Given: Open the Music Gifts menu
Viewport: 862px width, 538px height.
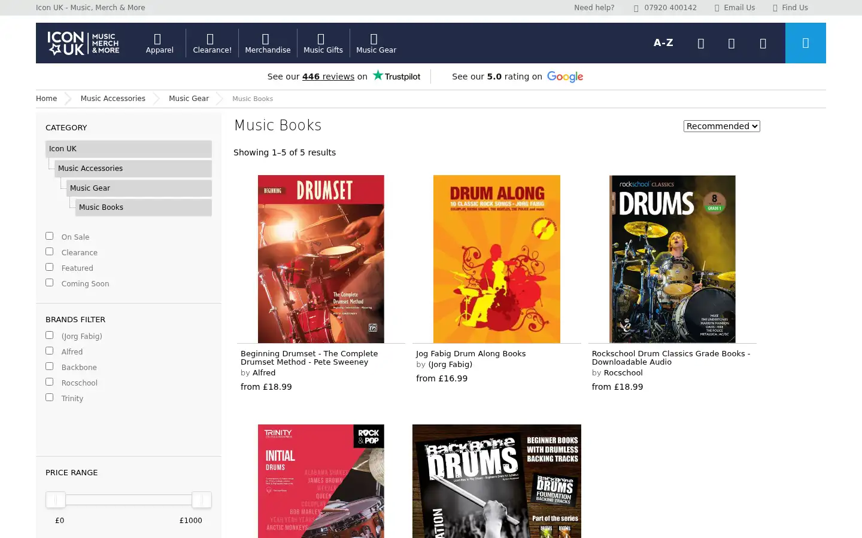Looking at the screenshot, I should (x=323, y=44).
